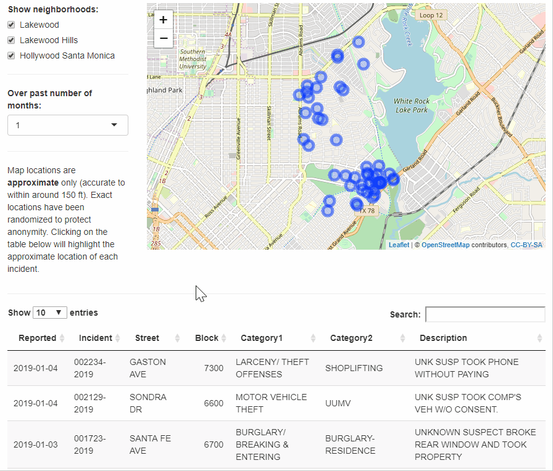Click the block number 6700 cell
The image size is (553, 471).
click(214, 444)
